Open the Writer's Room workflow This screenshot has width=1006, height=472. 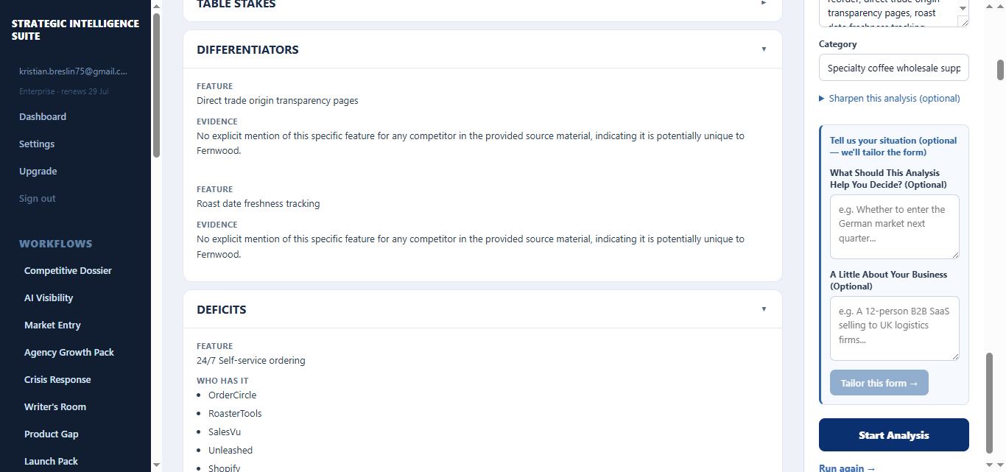click(x=55, y=406)
